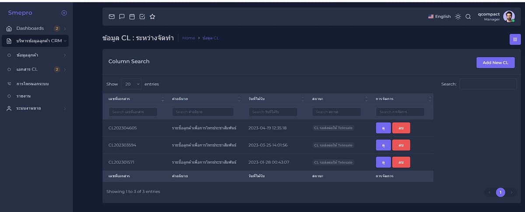The image size is (525, 212).
Task: Focus the Search คำอธิบาย column filter
Action: [203, 112]
